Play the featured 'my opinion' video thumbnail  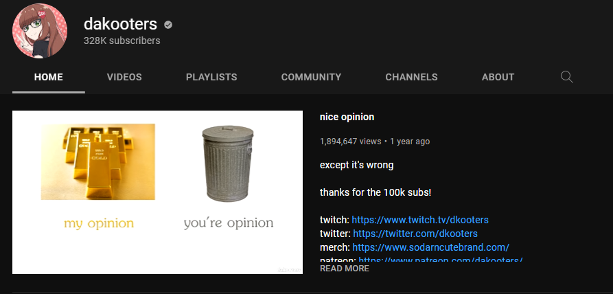coord(158,192)
